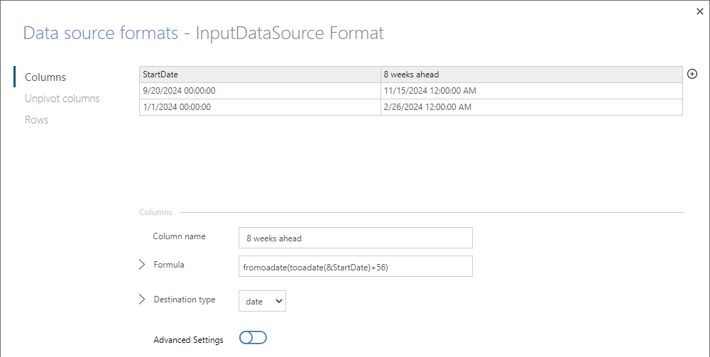Click cell 11/15/2024 12:00:00 AM
The width and height of the screenshot is (710, 357).
(532, 91)
